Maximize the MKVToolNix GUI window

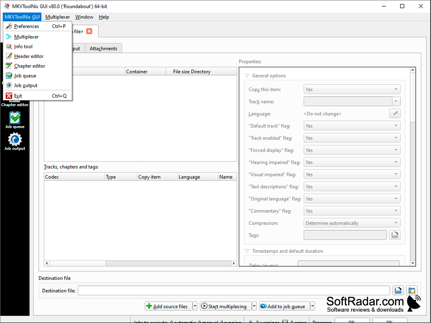pos(402,6)
